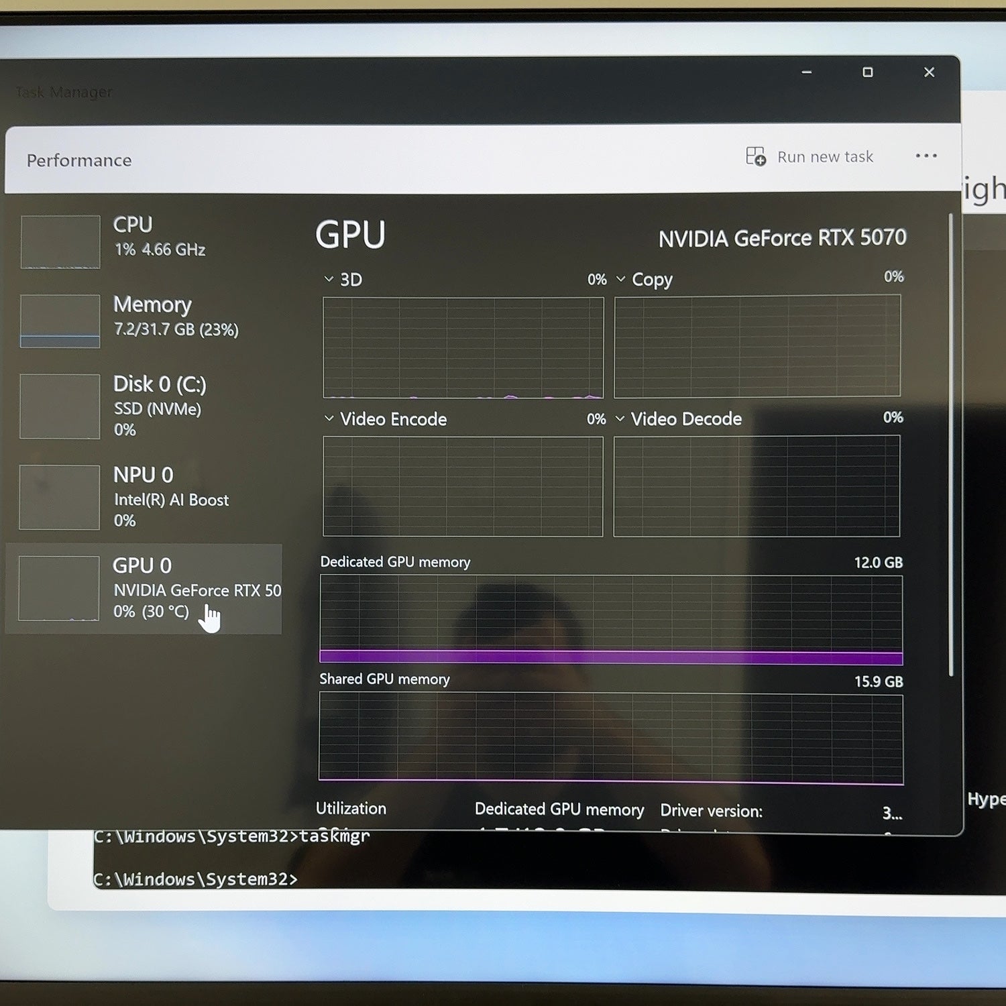Click the Video Decode utilization graph
1006x1006 pixels.
(x=757, y=486)
